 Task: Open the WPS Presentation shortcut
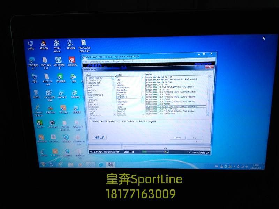point(63,109)
